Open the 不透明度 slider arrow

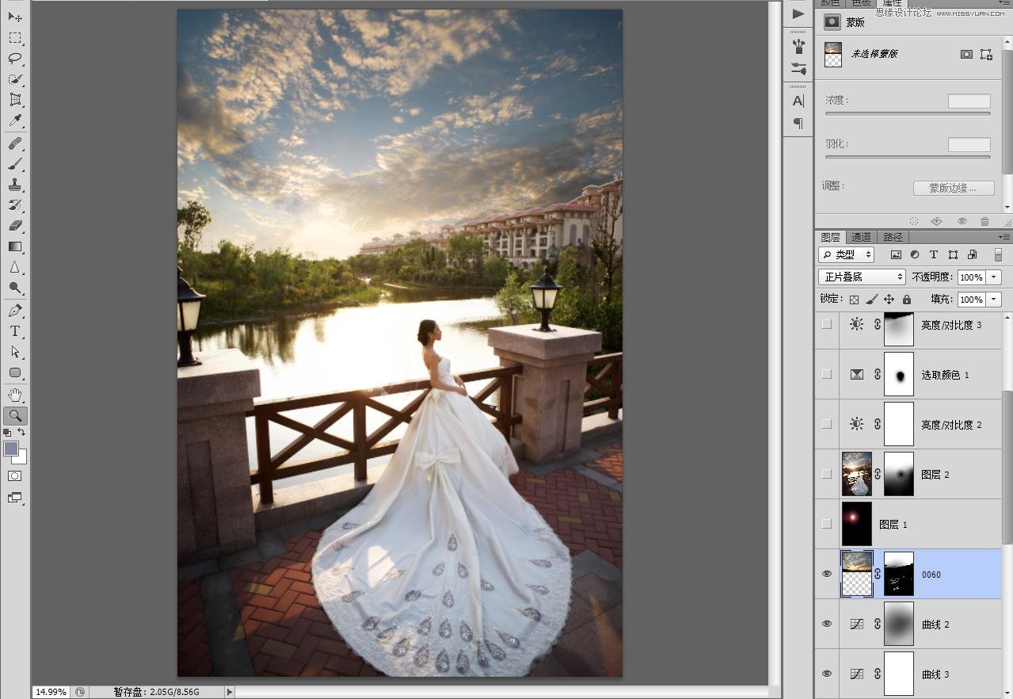(x=994, y=277)
